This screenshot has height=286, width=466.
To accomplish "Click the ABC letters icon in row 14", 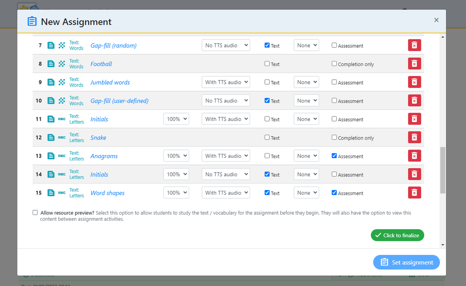I will pyautogui.click(x=61, y=174).
